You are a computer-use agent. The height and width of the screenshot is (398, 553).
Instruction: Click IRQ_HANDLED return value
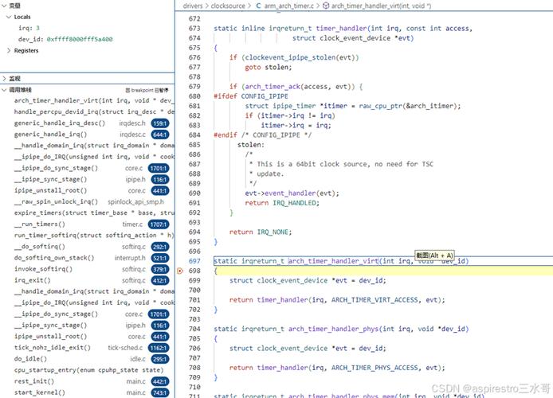click(x=294, y=203)
